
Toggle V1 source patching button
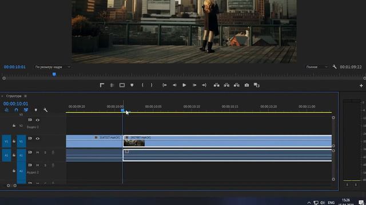pyautogui.click(x=6, y=141)
